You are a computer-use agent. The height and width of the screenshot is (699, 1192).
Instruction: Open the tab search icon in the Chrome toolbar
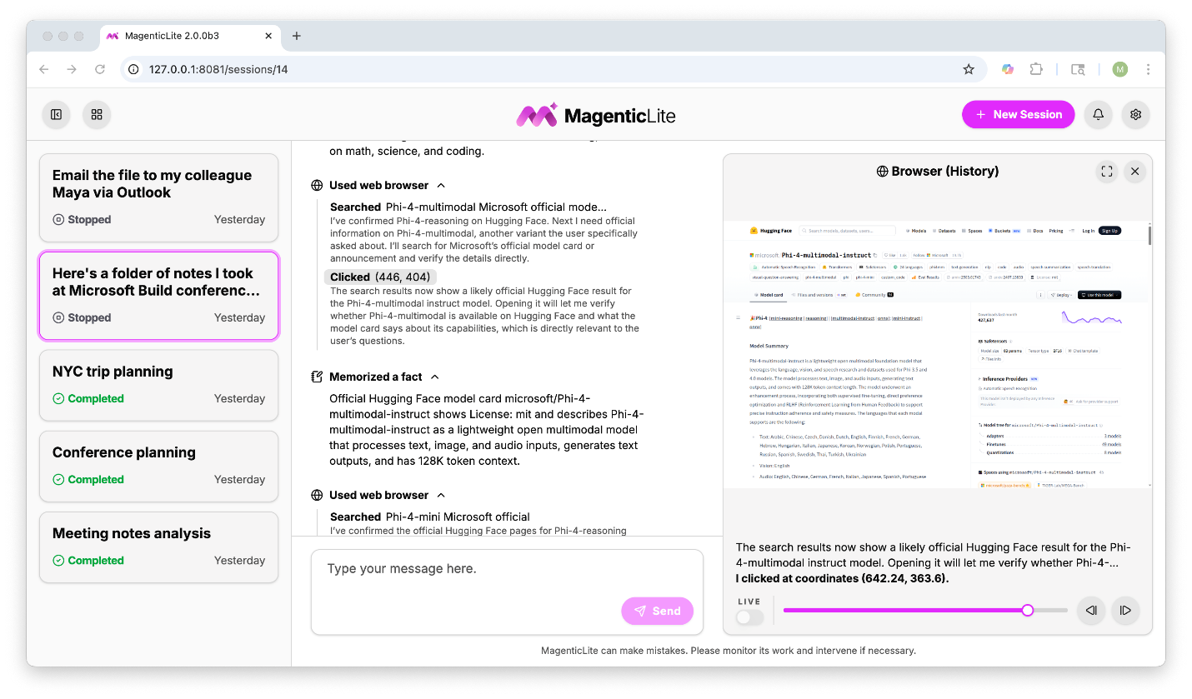coord(1078,69)
